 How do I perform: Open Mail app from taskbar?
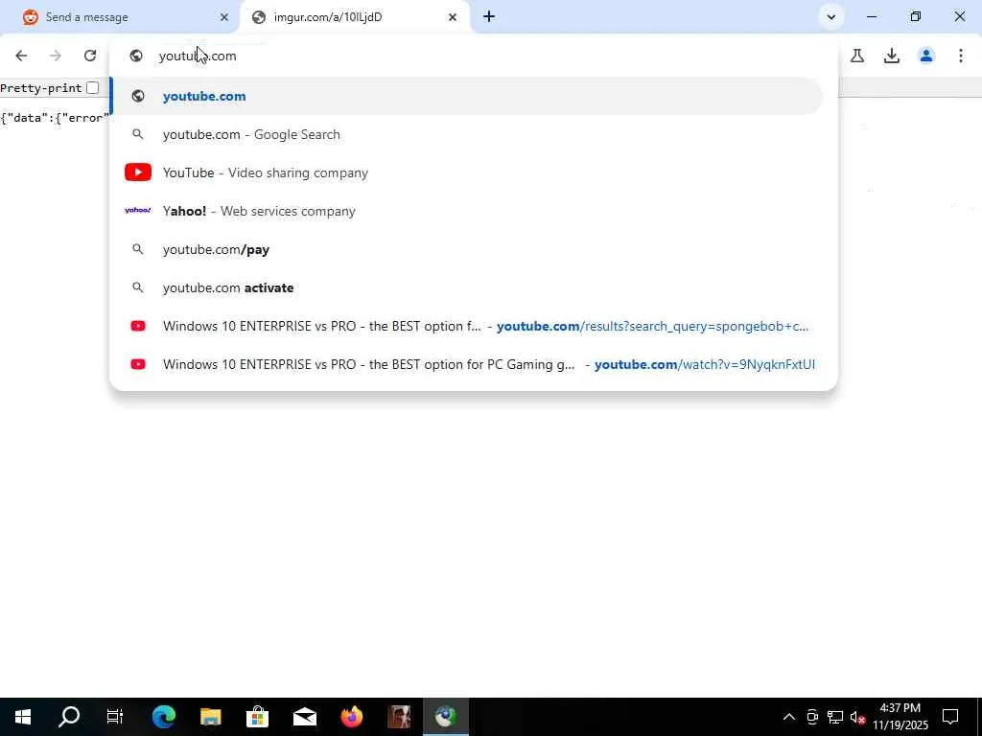[304, 717]
